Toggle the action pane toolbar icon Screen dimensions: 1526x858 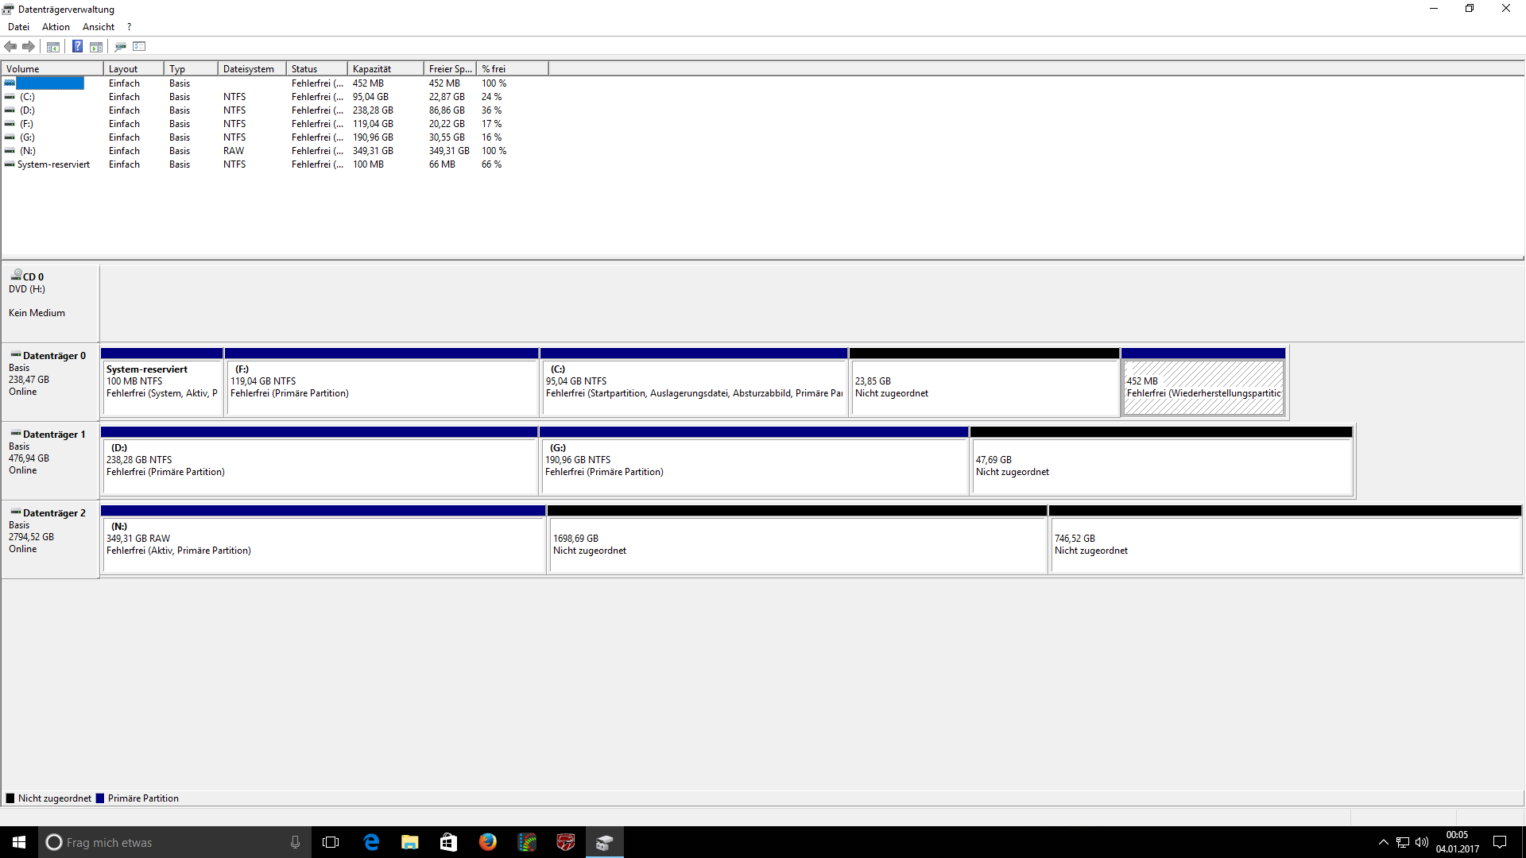[x=96, y=46]
